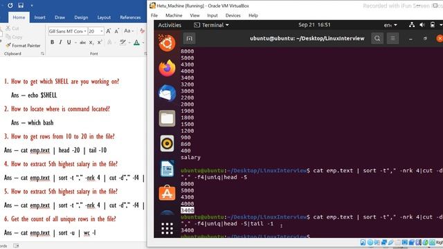Screen dimensions: 443x249
Task: Switch to the Home tab in Word
Action: 19,17
